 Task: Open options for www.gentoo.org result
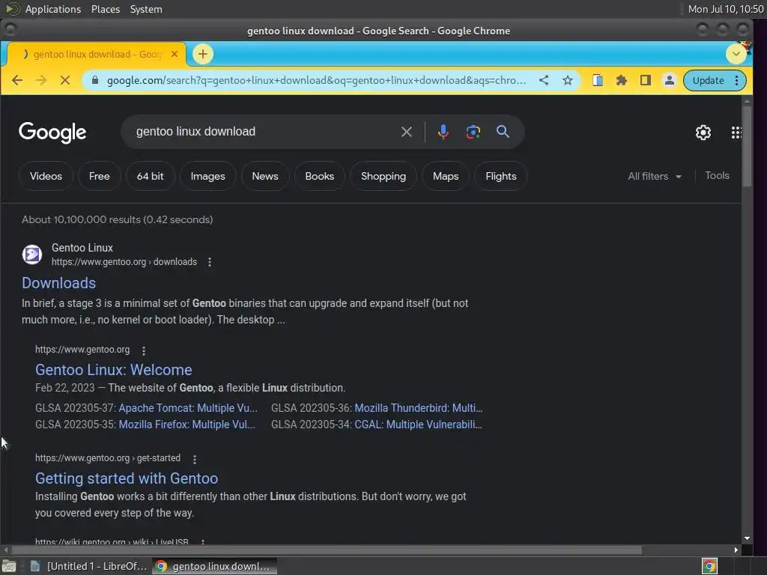143,350
